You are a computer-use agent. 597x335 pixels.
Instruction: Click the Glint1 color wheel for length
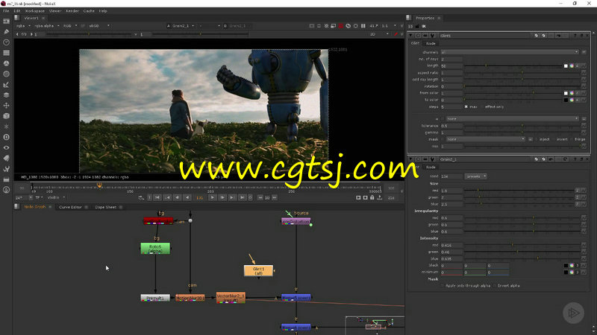pos(572,66)
